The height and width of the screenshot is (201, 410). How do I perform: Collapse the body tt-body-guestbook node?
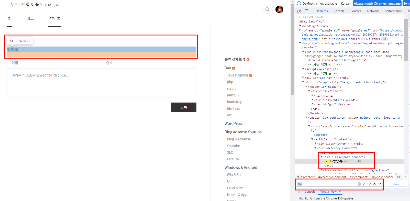300,43
